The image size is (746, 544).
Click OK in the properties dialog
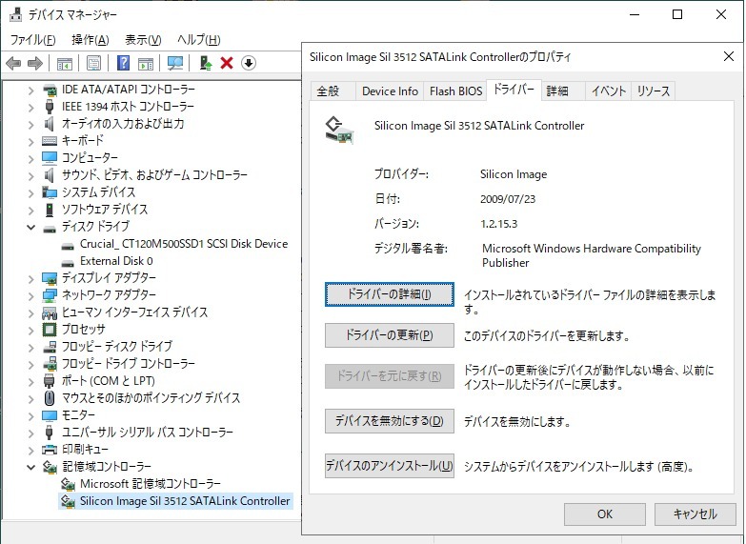point(605,514)
